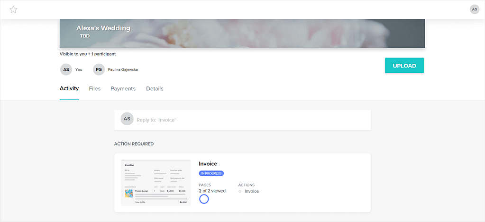The width and height of the screenshot is (485, 222).
Task: Click the Upload button
Action: pyautogui.click(x=404, y=65)
